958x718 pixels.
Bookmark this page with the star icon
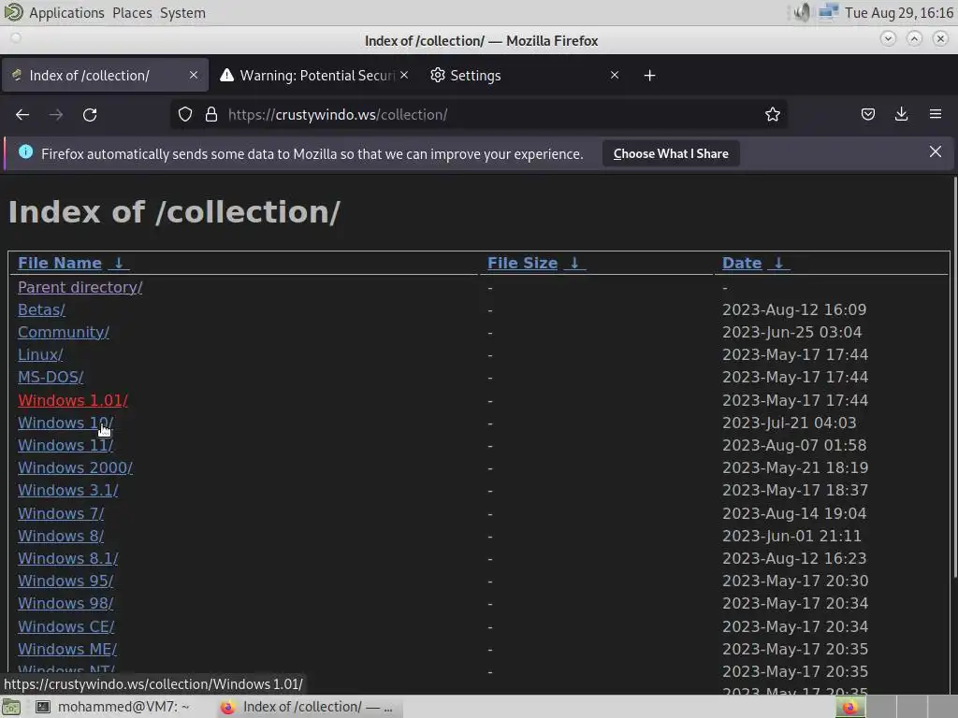pos(772,115)
